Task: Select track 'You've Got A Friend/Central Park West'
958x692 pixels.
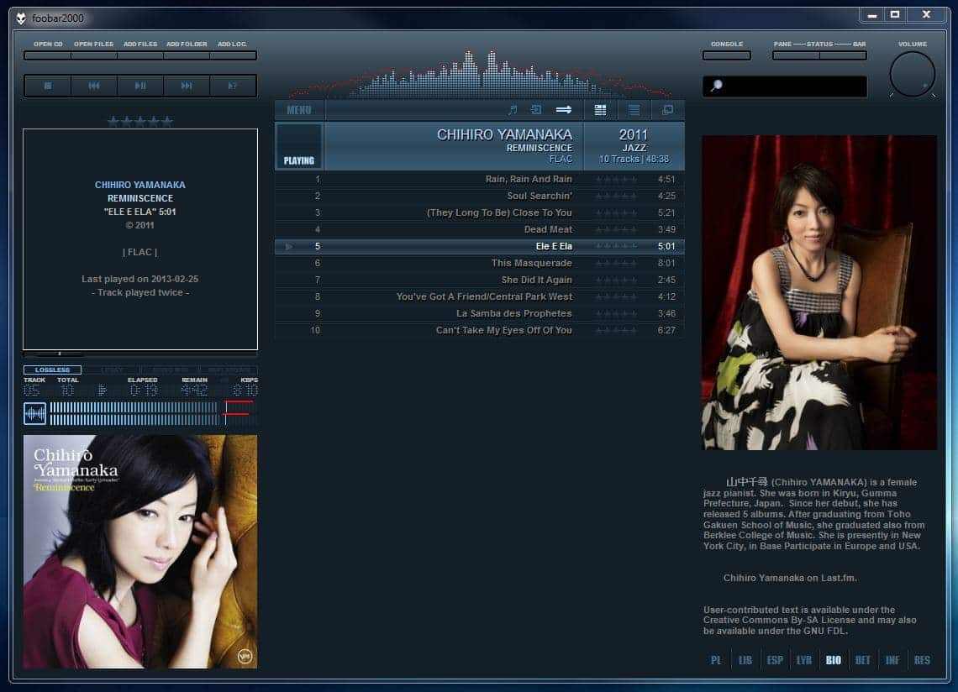Action: coord(480,296)
